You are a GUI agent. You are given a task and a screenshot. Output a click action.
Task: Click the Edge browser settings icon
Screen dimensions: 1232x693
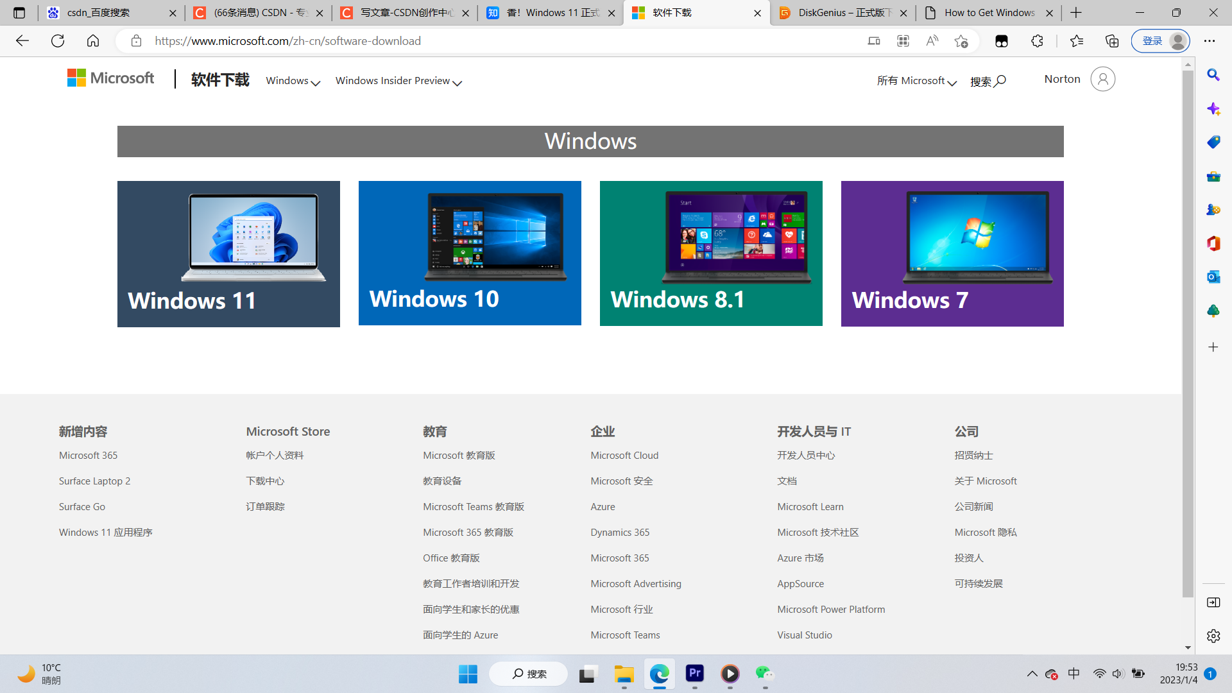click(x=1209, y=40)
